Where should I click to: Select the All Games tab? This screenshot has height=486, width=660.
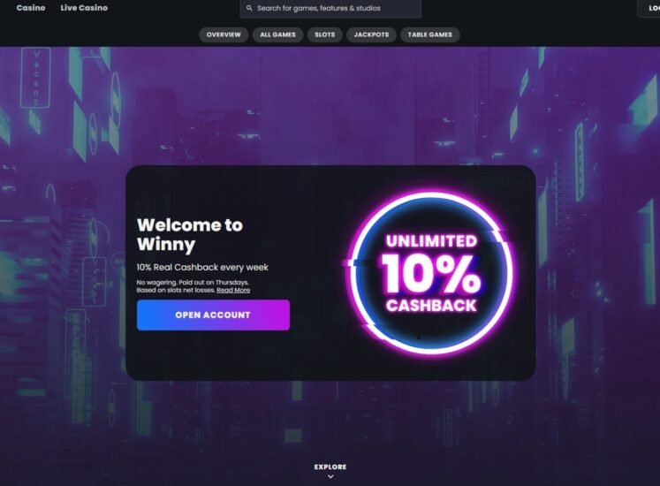(x=277, y=34)
